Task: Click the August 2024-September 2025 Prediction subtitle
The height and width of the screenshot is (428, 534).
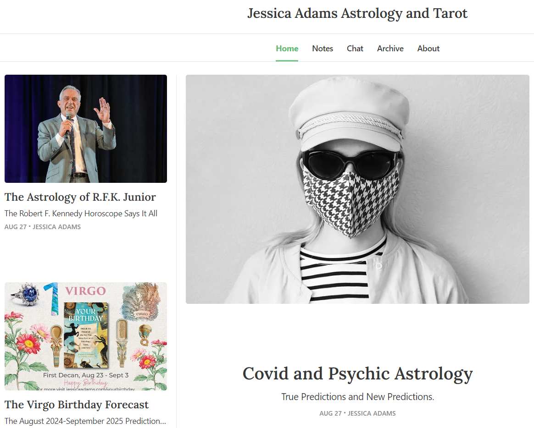Action: 85,421
